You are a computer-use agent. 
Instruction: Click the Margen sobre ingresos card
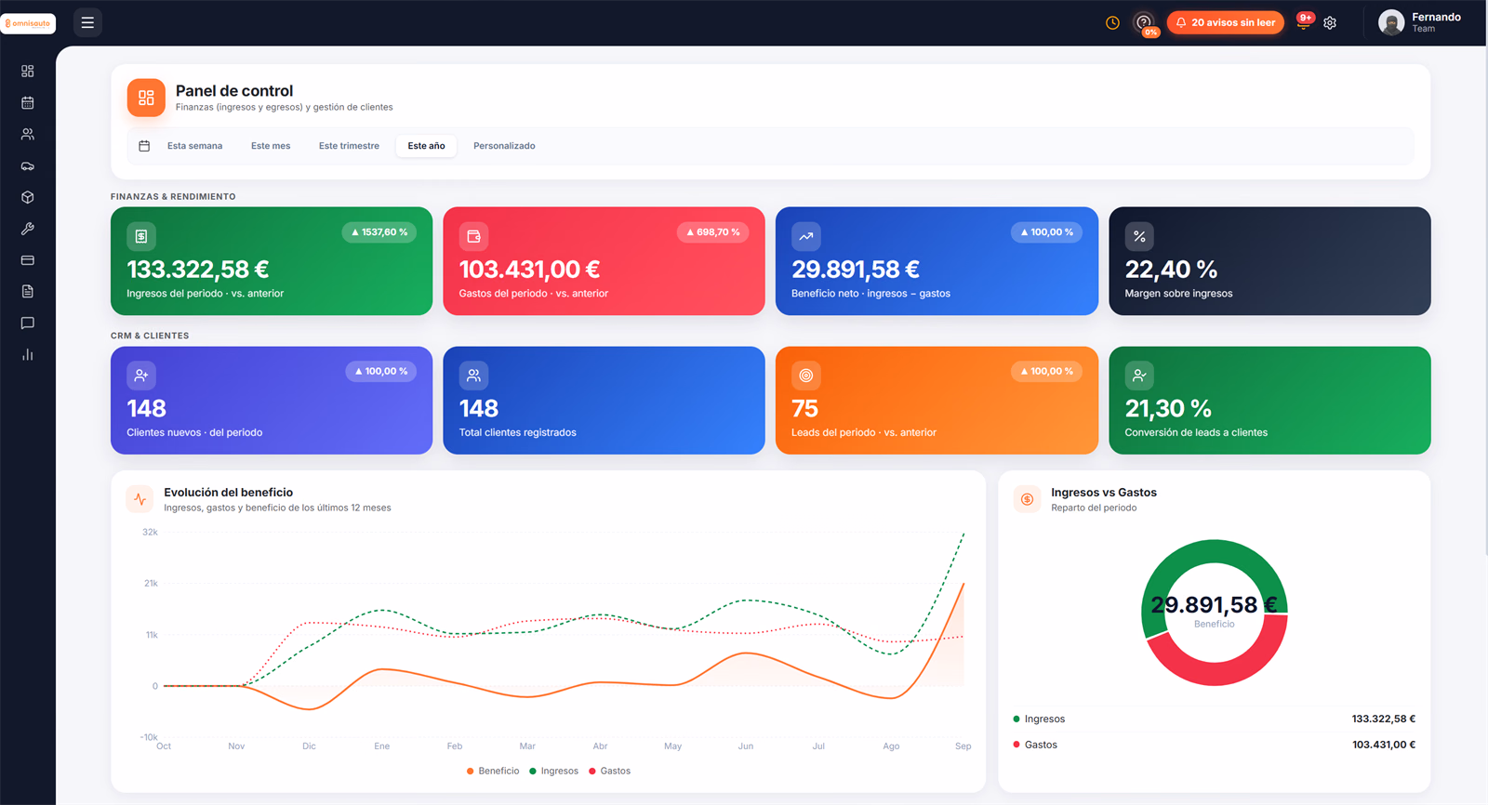coord(1269,261)
